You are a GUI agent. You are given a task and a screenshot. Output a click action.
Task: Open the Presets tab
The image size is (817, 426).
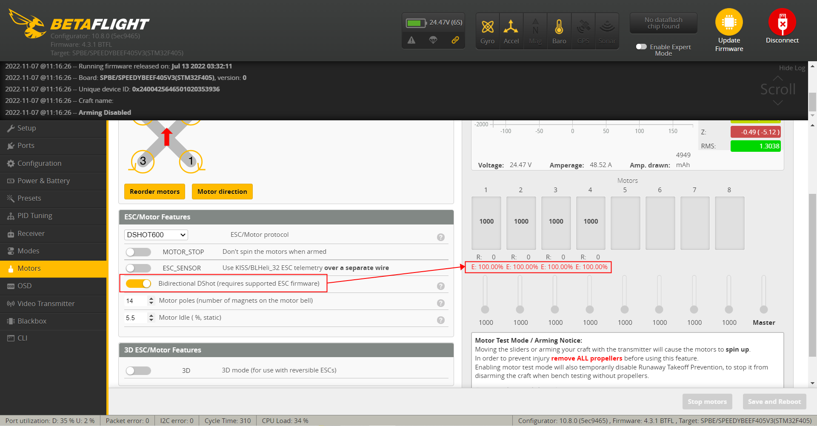pos(53,198)
